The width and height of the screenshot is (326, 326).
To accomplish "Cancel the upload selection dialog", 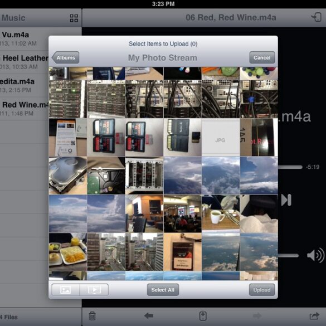I will (262, 57).
